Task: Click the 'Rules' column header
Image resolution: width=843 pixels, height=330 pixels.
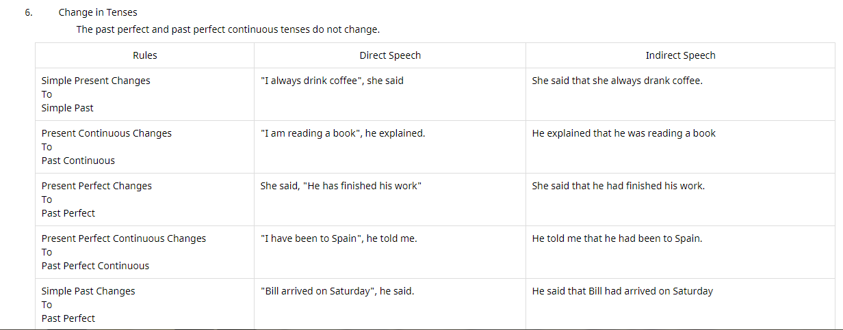Action: coord(145,55)
